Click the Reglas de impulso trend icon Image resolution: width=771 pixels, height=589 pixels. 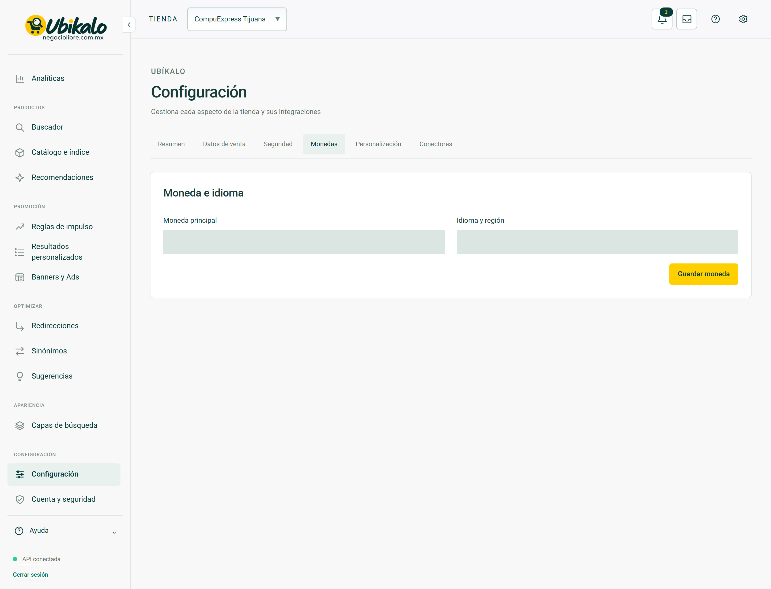pyautogui.click(x=20, y=227)
